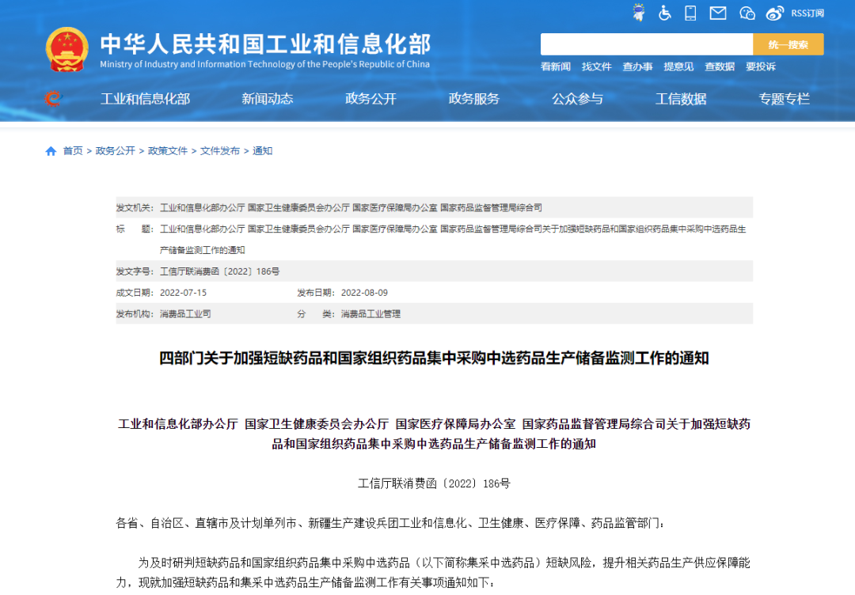Viewport: 855px width, 595px height.
Task: Open 新闻动态 navigation menu
Action: click(x=268, y=99)
